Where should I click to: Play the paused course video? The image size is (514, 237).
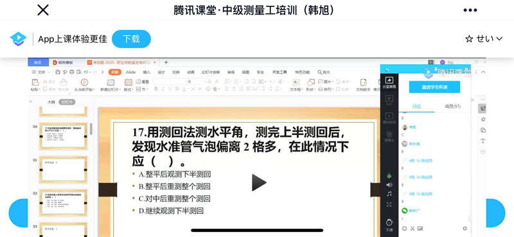(x=259, y=182)
